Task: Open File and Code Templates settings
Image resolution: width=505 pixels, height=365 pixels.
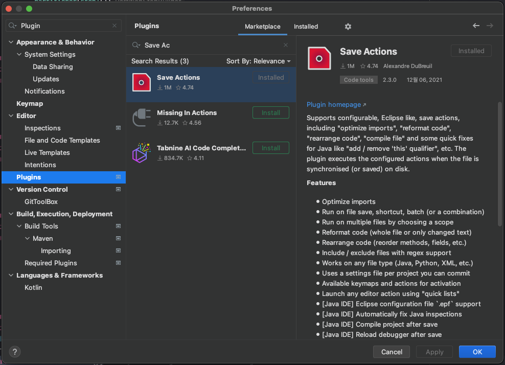Action: pos(62,141)
